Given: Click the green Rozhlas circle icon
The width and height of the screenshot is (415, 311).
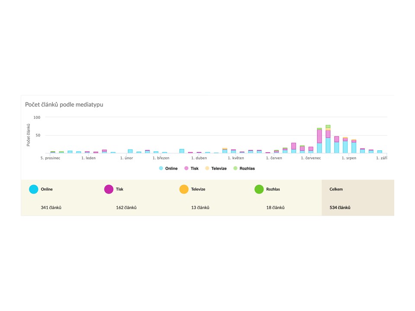Looking at the screenshot, I should (259, 189).
